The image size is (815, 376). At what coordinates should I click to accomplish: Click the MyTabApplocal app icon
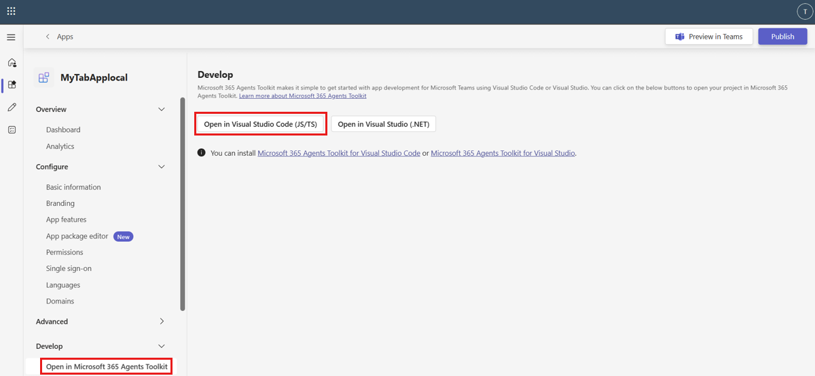pyautogui.click(x=44, y=78)
